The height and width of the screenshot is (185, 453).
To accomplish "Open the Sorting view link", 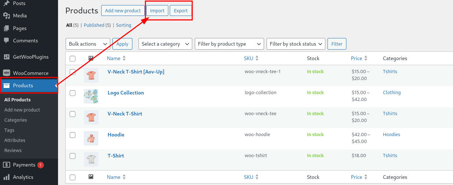I will tap(124, 25).
